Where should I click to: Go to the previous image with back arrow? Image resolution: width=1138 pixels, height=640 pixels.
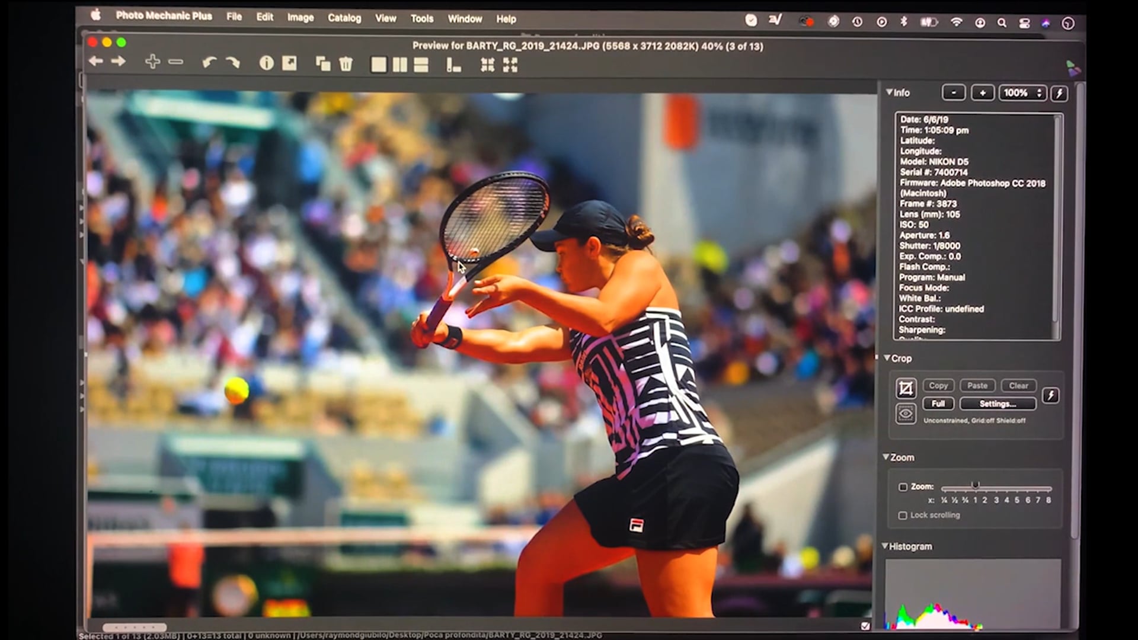[95, 62]
